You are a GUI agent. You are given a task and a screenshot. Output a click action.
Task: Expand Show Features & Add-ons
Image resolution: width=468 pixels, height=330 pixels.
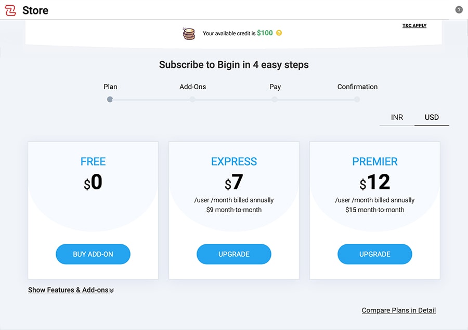70,290
